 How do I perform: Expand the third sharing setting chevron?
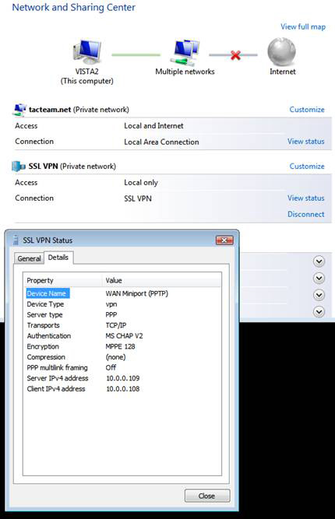(x=319, y=295)
